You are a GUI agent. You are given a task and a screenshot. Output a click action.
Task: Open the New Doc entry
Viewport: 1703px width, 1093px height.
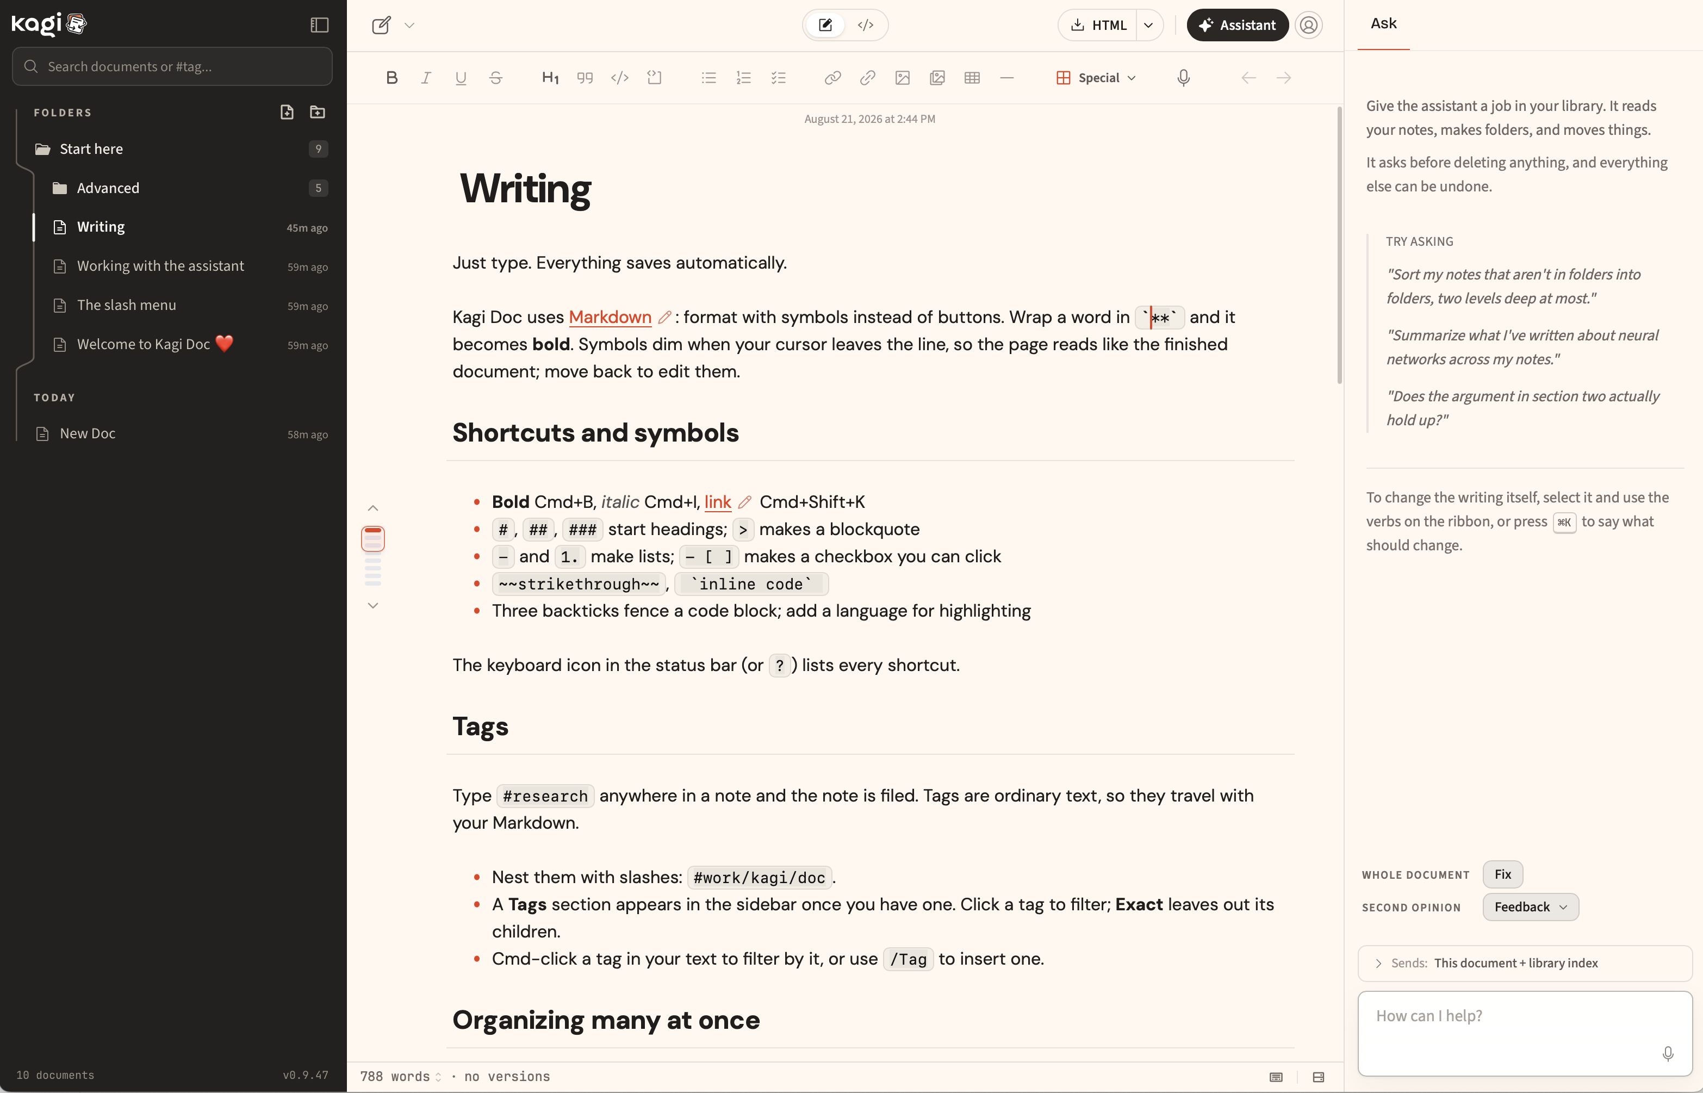[x=172, y=433]
